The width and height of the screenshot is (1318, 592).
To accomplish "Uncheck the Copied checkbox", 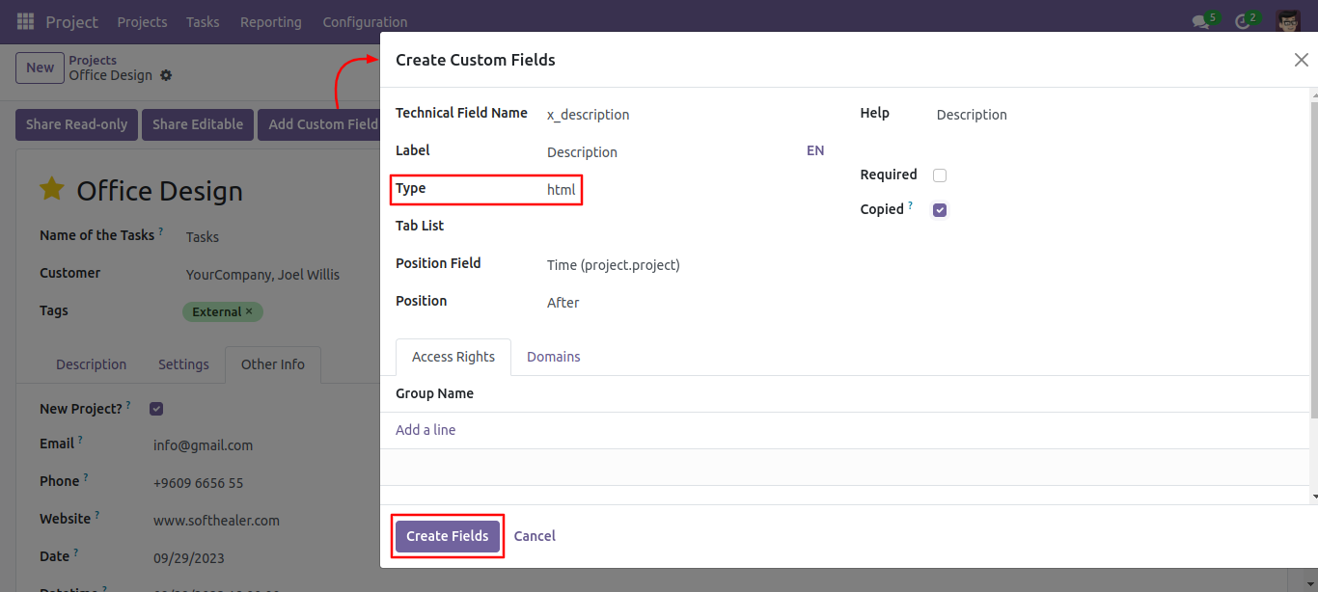I will 940,210.
